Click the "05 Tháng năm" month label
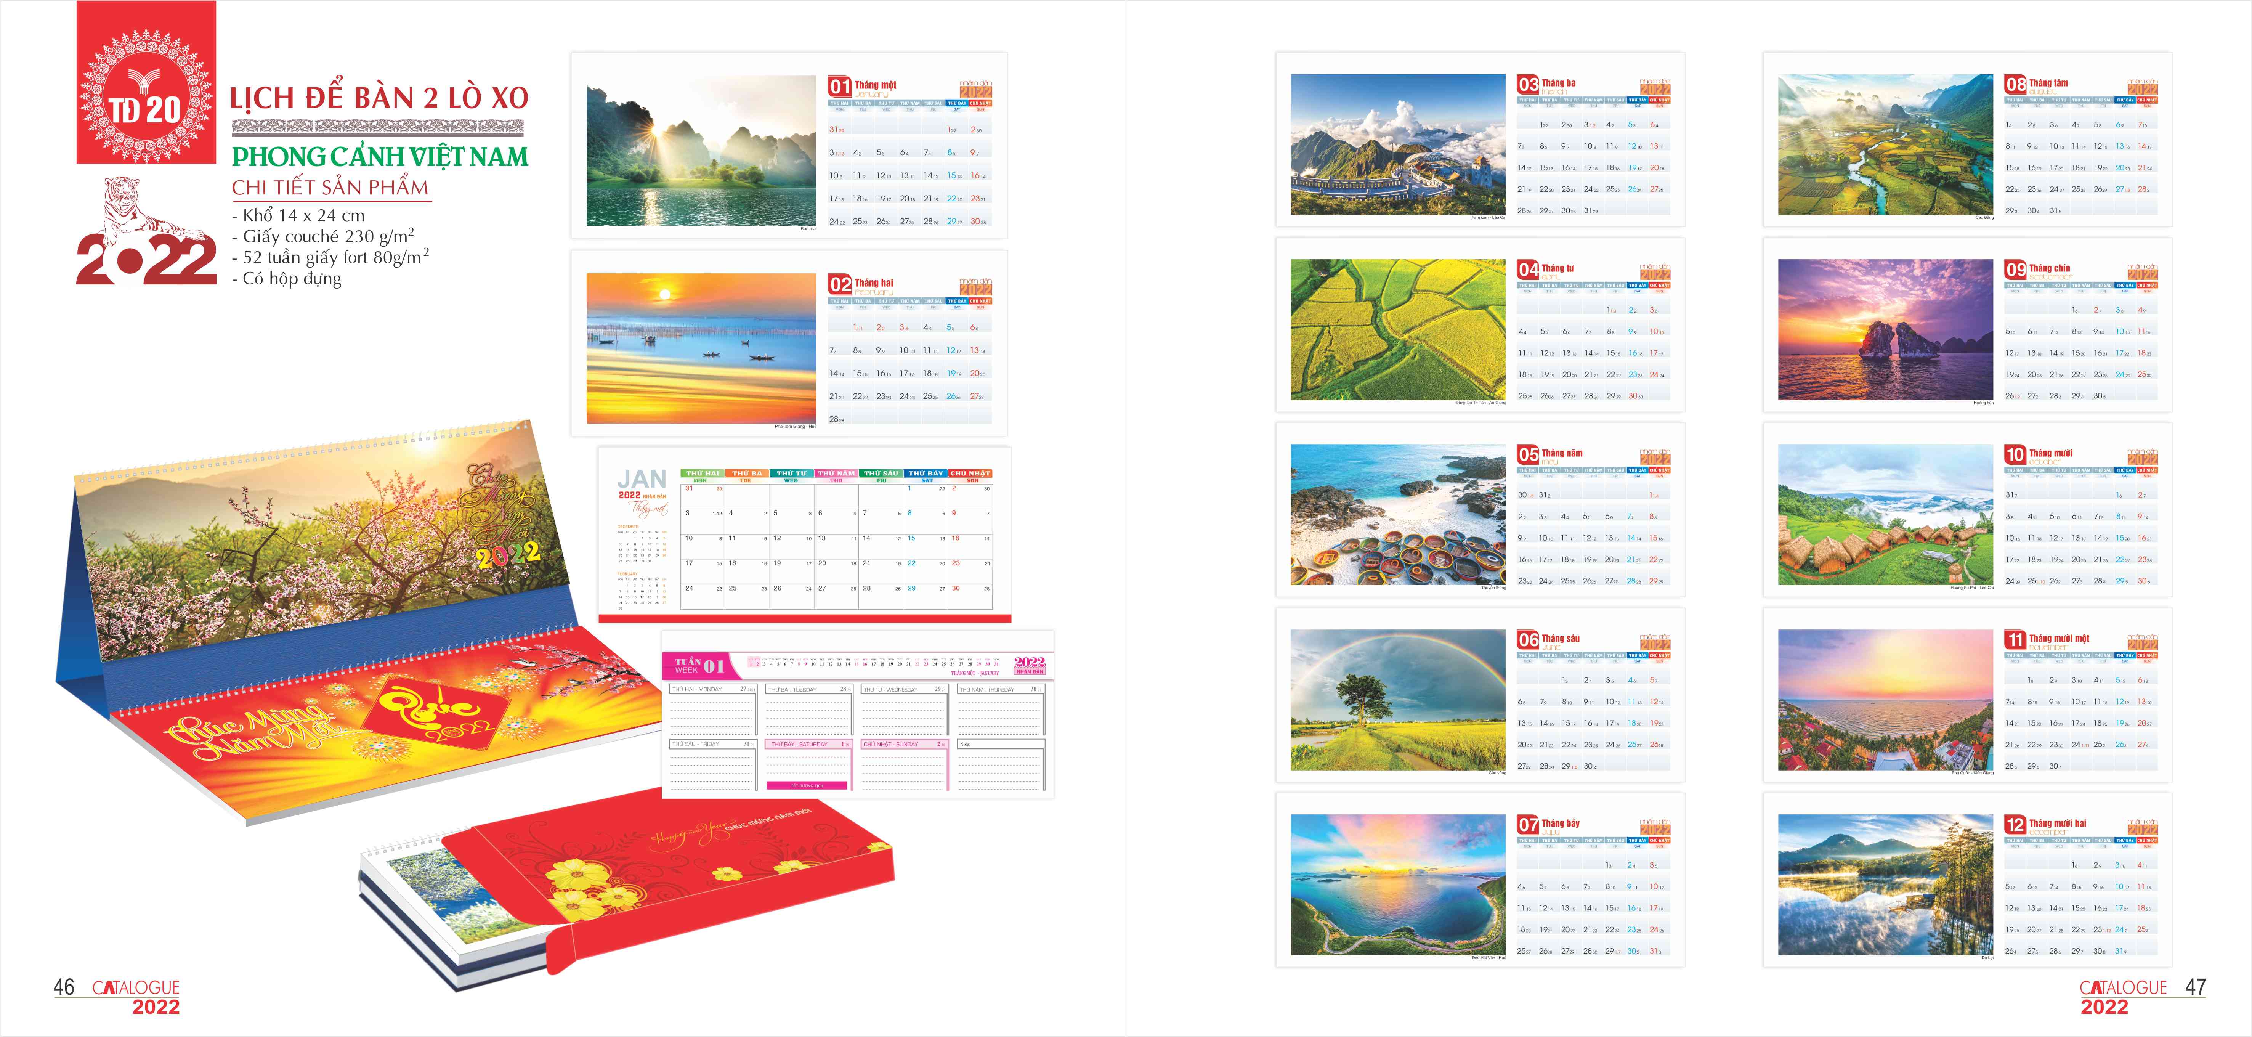This screenshot has height=1037, width=2252. click(x=1550, y=456)
